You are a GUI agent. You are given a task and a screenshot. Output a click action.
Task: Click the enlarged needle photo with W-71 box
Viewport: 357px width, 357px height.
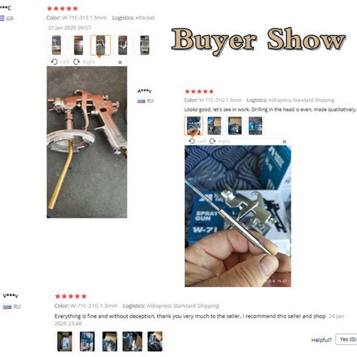[x=238, y=216]
